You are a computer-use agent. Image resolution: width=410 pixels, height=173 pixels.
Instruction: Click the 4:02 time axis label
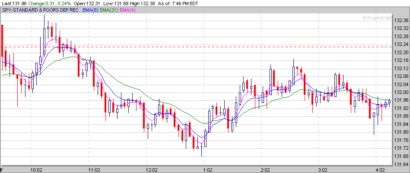pyautogui.click(x=381, y=170)
